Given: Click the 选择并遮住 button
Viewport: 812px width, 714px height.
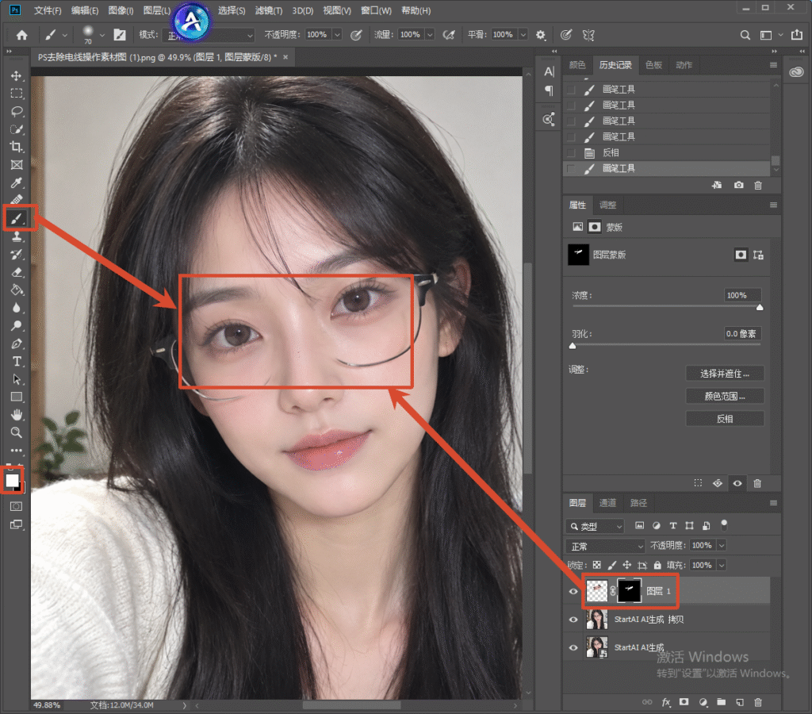Looking at the screenshot, I should coord(725,374).
